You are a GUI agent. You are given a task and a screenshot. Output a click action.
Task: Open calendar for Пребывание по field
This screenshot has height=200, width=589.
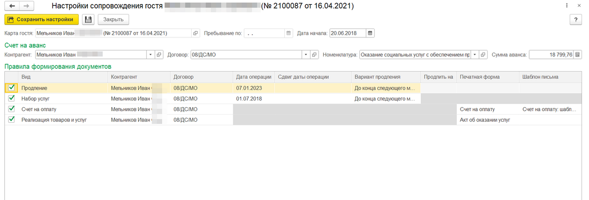click(289, 33)
